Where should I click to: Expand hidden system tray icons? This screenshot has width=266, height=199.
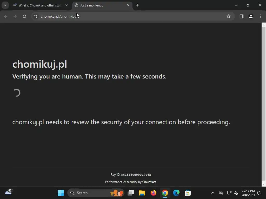(212, 193)
